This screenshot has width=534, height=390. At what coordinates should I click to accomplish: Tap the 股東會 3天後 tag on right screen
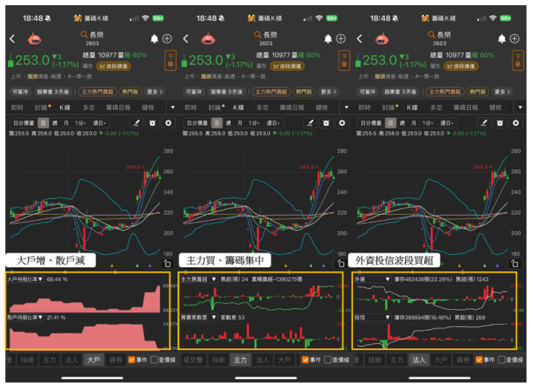400,91
